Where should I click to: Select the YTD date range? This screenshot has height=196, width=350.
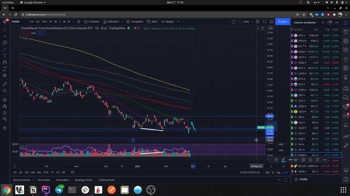pyautogui.click(x=46, y=173)
